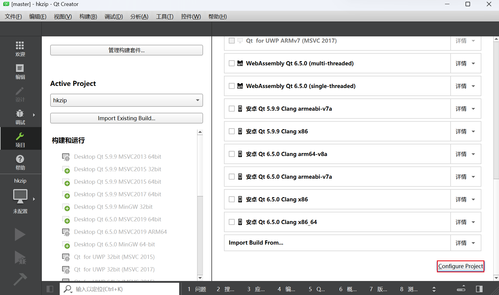
Task: Select the Projects mode wrench icon
Action: (20, 136)
